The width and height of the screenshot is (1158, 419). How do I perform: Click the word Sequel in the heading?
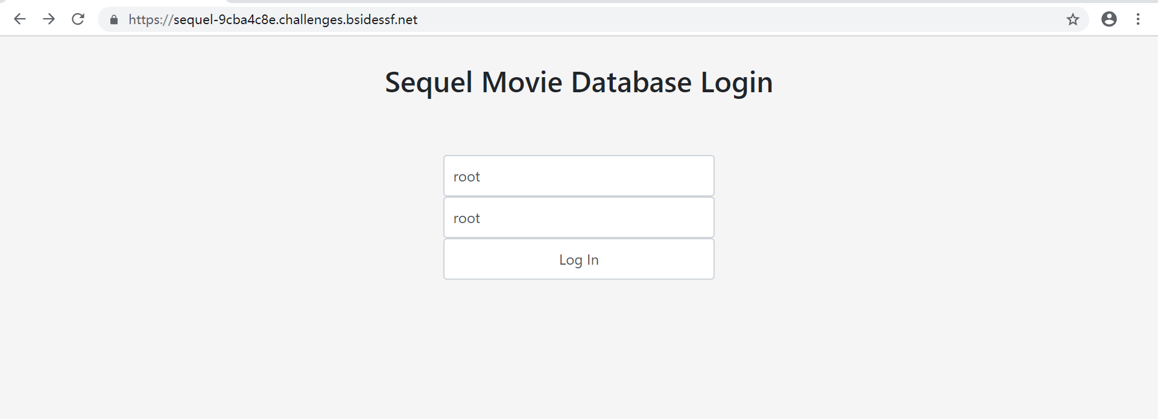click(429, 83)
